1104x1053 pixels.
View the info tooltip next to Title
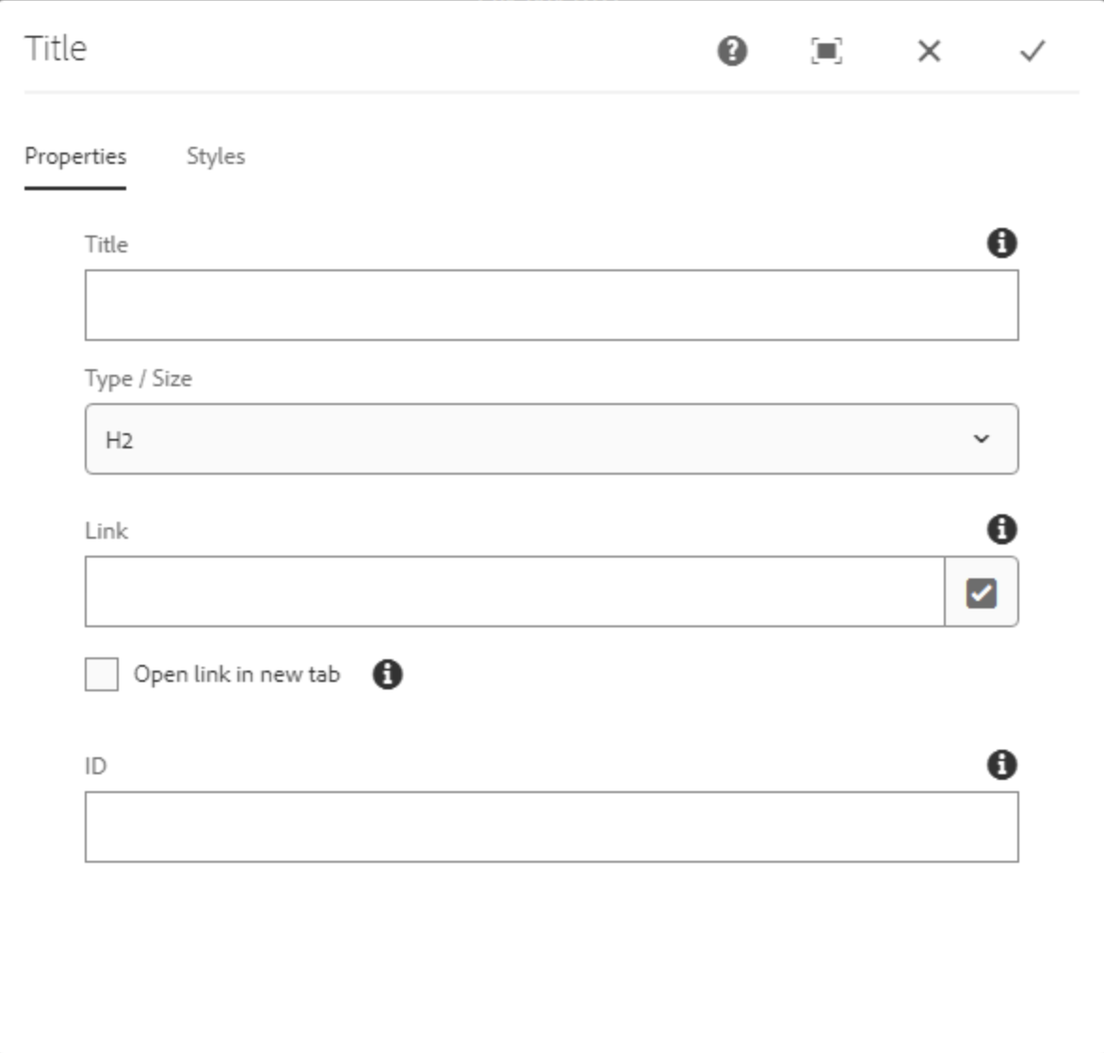click(1002, 243)
